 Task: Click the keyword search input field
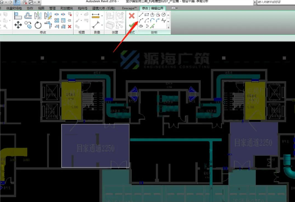click(x=276, y=2)
